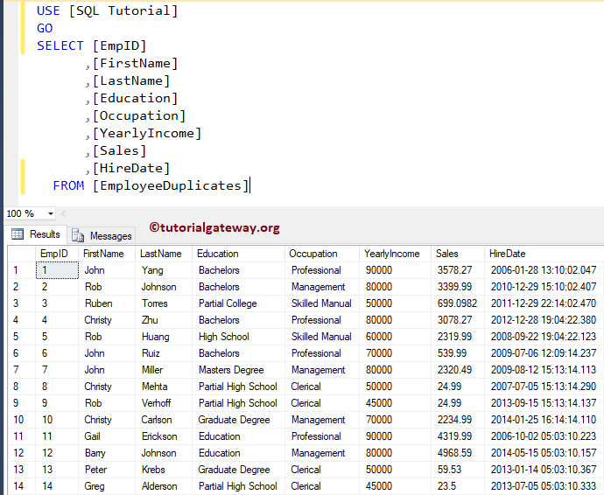Click the Results grid icon

(x=18, y=234)
